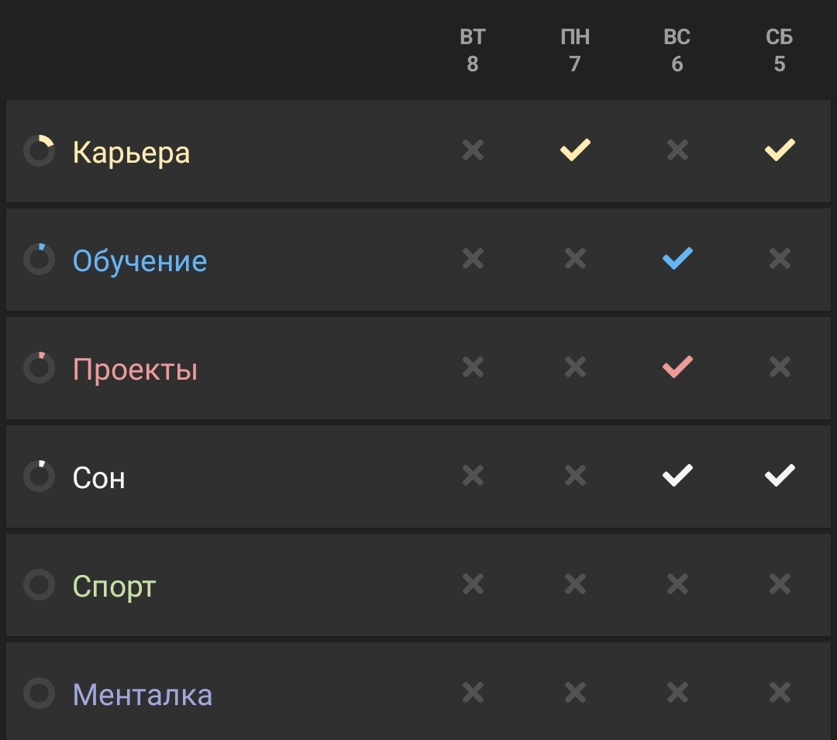Viewport: 837px width, 740px height.
Task: Select the СБ 5 day column header
Action: [780, 50]
